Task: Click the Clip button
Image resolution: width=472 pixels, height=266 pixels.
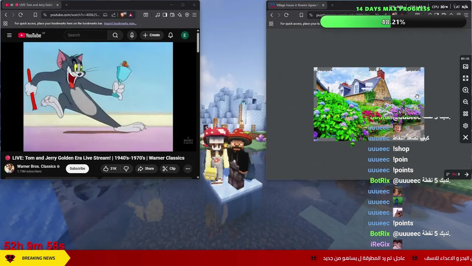Action: (169, 168)
